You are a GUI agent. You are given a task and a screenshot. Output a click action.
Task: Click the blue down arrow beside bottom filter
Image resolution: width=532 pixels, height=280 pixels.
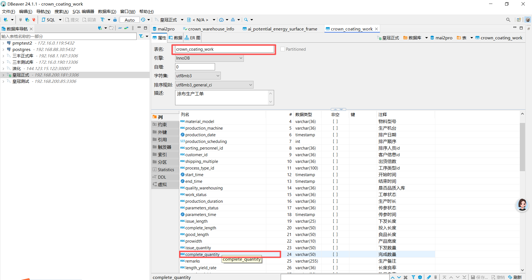(x=399, y=277)
